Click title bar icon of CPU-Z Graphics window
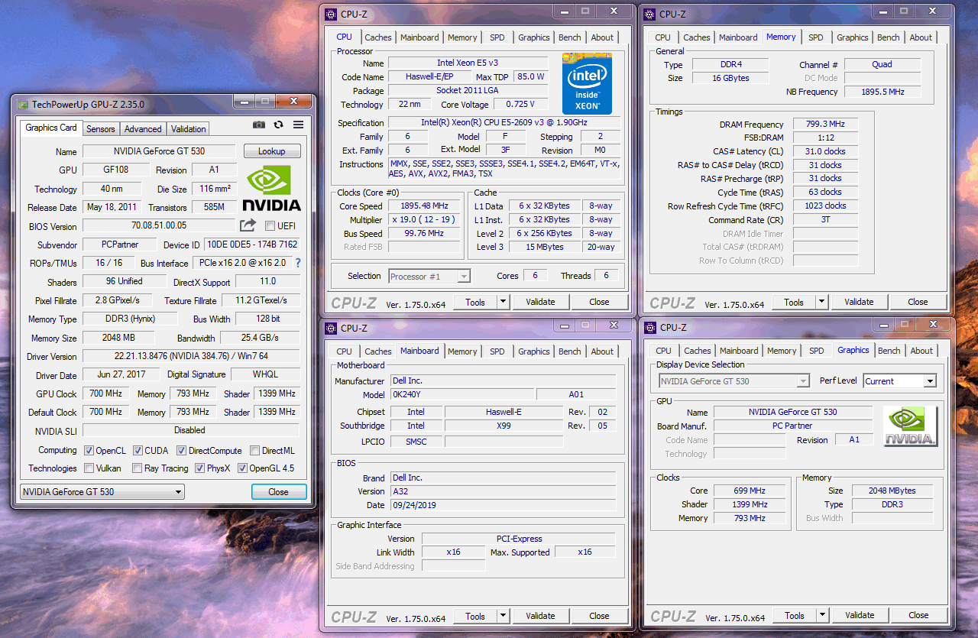The image size is (978, 638). click(x=650, y=327)
